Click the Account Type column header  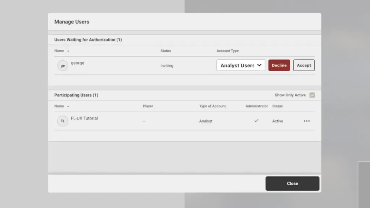228,51
